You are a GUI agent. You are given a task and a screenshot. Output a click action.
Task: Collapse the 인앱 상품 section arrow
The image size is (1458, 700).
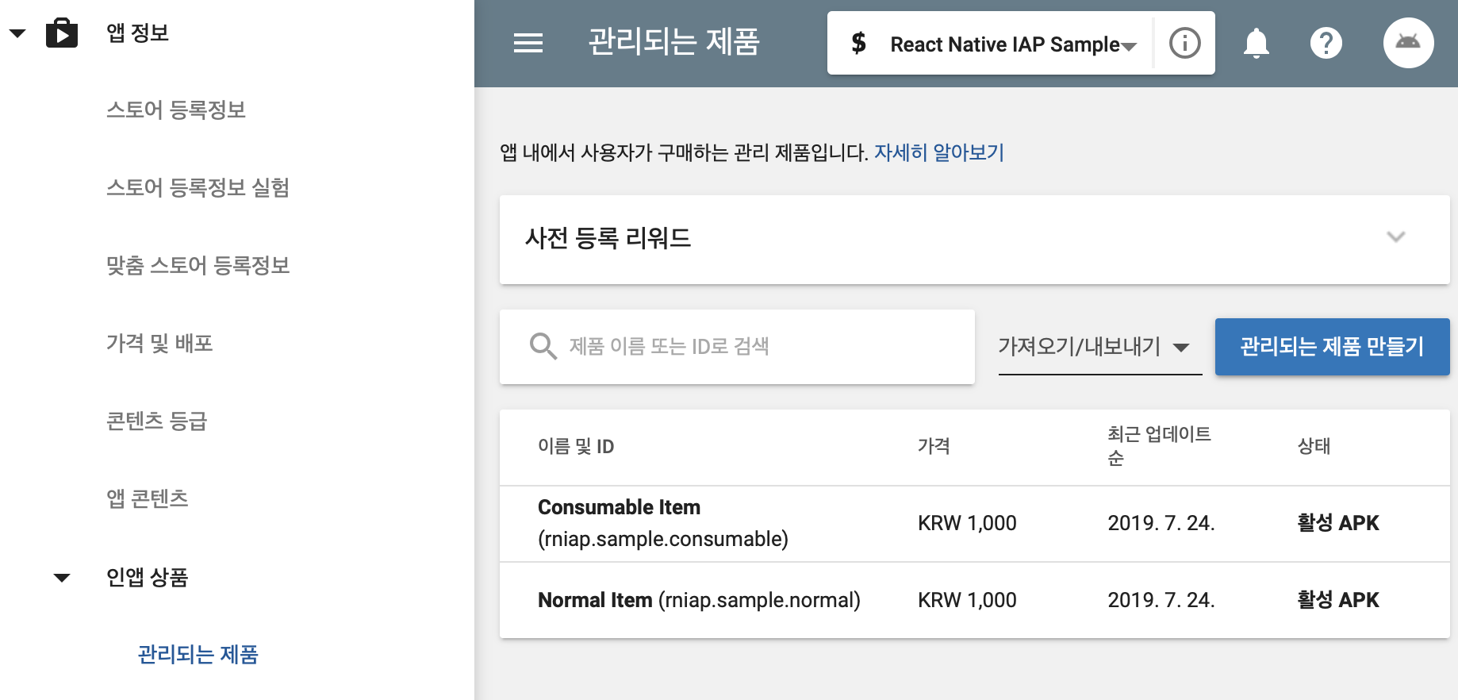click(62, 577)
